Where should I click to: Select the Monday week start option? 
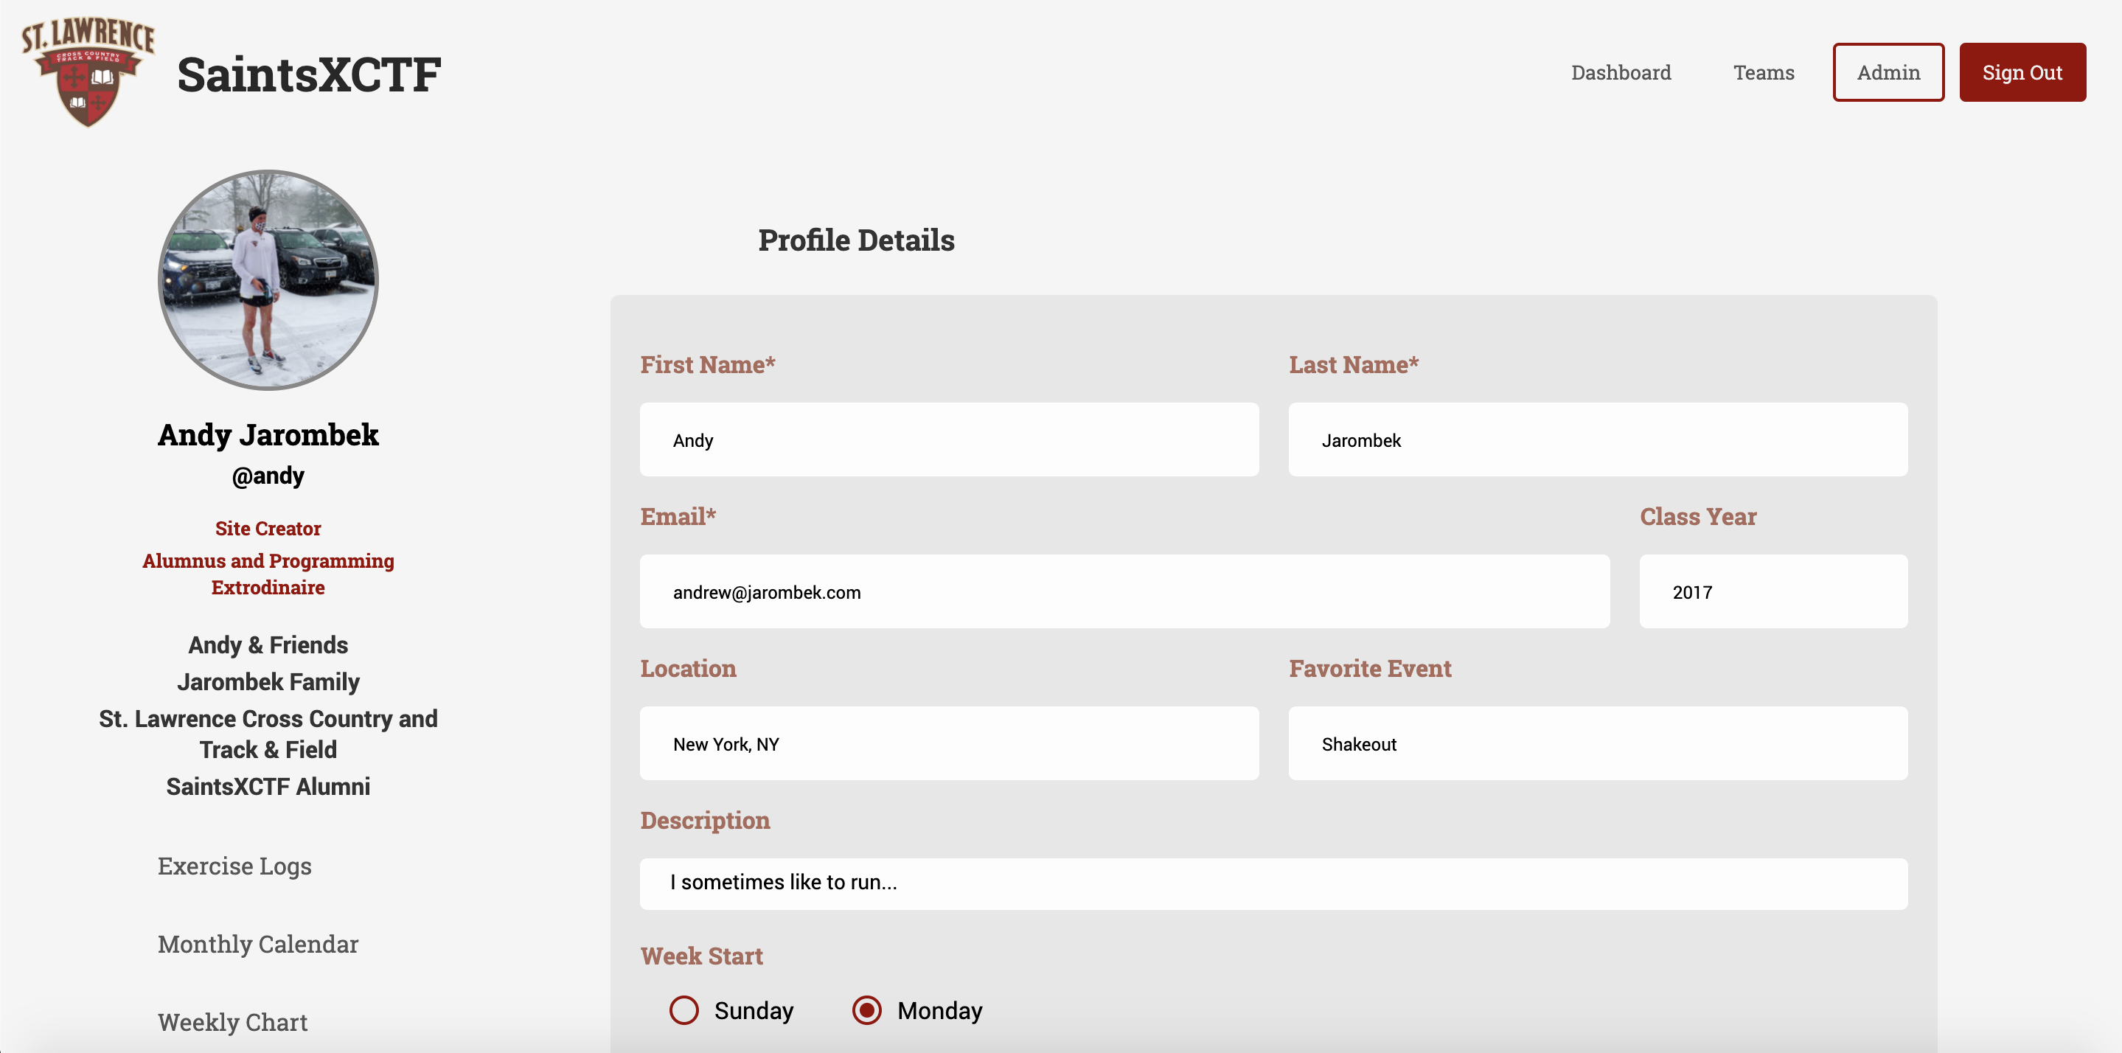click(866, 1010)
